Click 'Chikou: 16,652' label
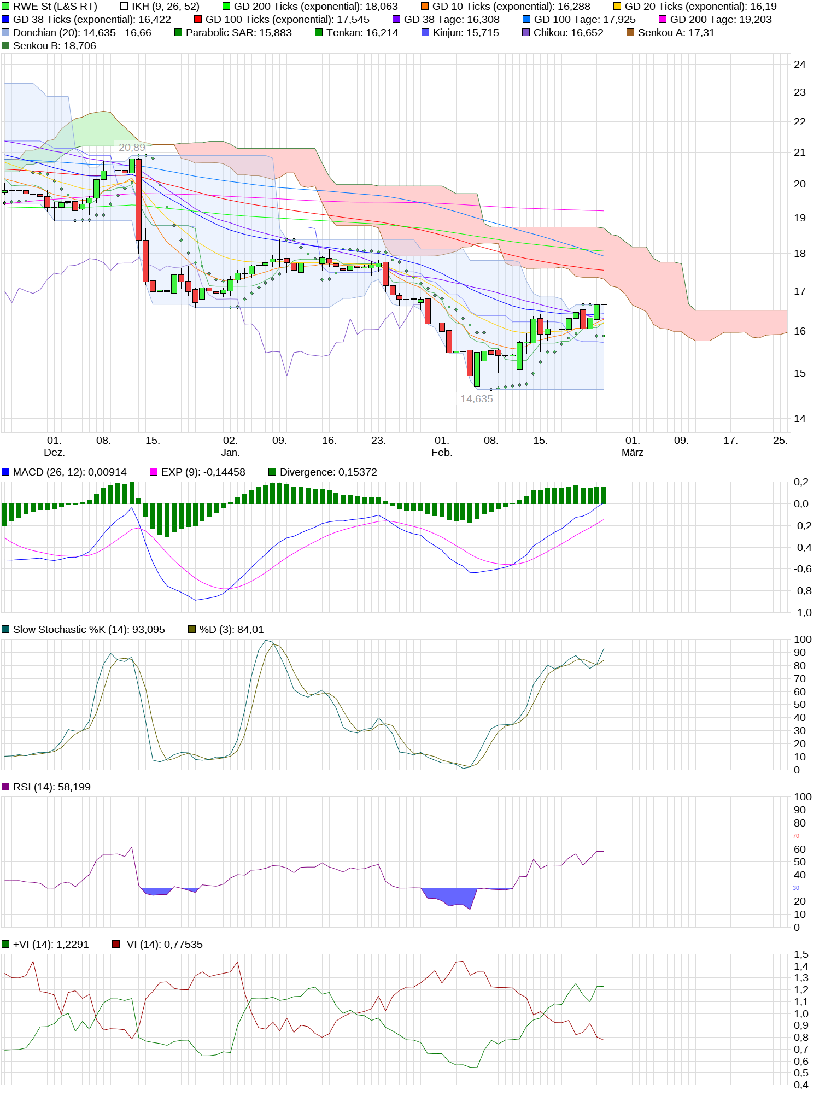 [569, 33]
